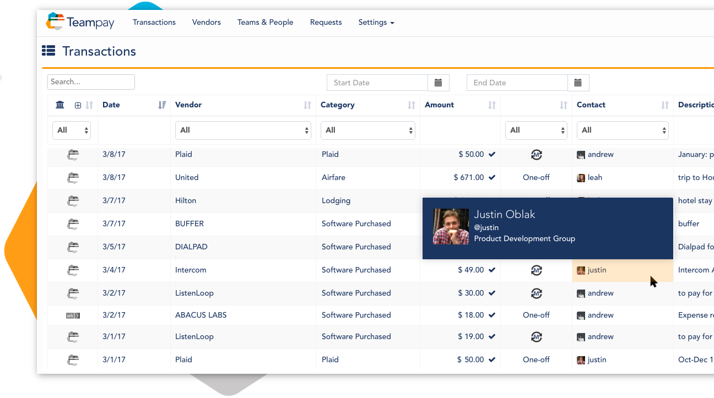This screenshot has height=398, width=714.
Task: Open the Category filter dropdown
Action: pyautogui.click(x=368, y=130)
